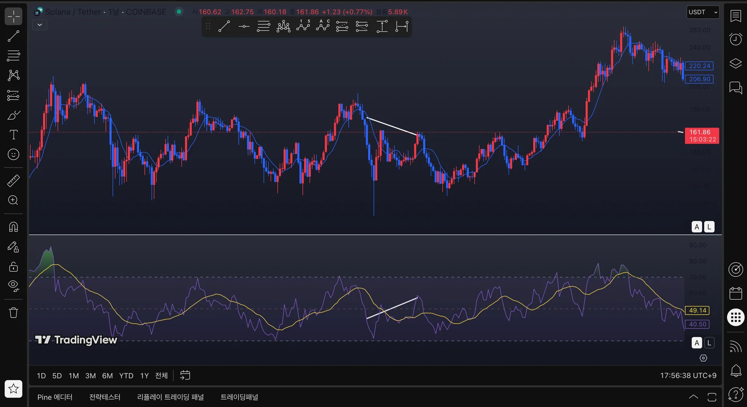This screenshot has width=747, height=407.
Task: Select the brush drawing tool
Action: (14, 115)
